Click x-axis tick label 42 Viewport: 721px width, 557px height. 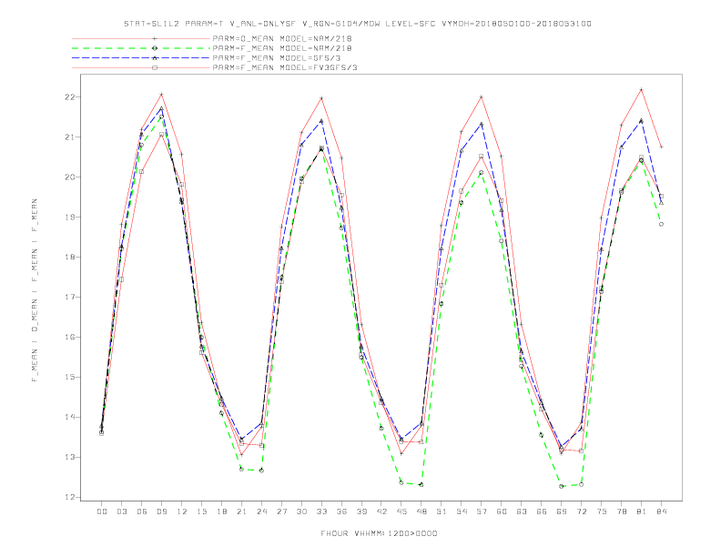[381, 511]
